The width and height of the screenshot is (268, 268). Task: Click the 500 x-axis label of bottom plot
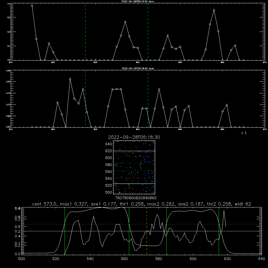21,259
